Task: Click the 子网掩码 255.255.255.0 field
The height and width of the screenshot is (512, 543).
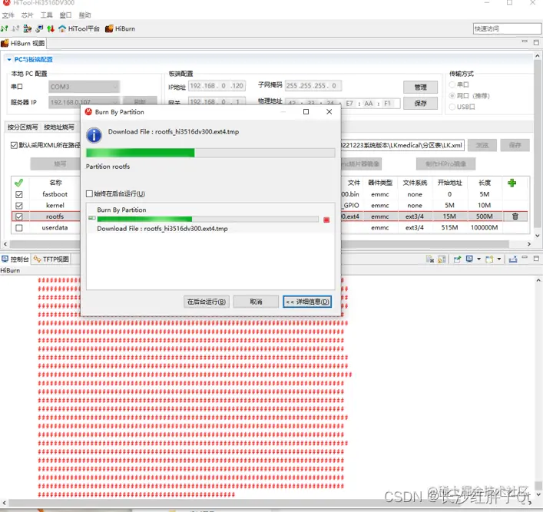Action: [313, 85]
